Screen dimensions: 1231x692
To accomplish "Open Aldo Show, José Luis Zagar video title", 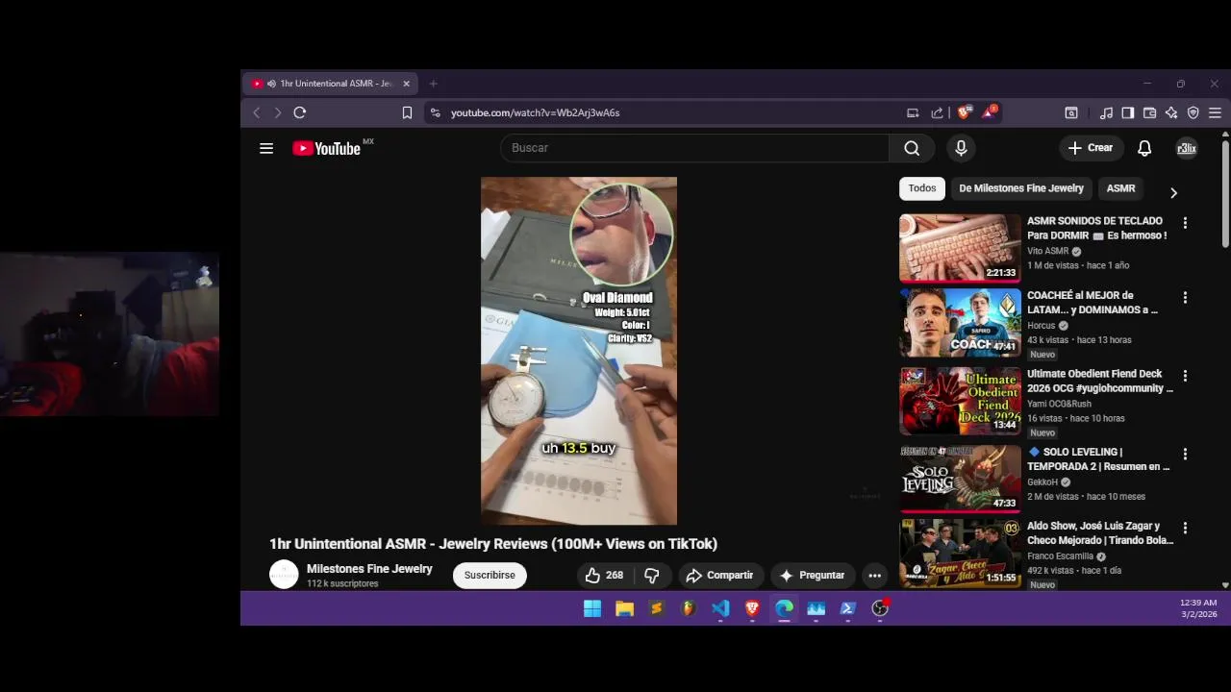I will pyautogui.click(x=1100, y=533).
